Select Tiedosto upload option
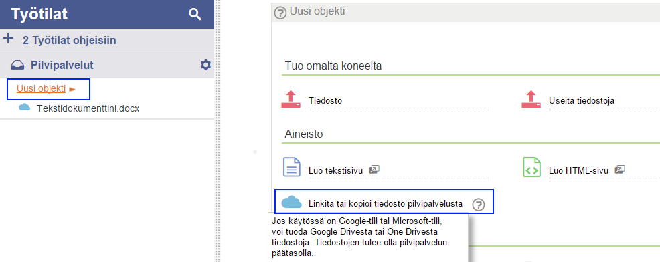This screenshot has height=262, width=660. (x=325, y=100)
